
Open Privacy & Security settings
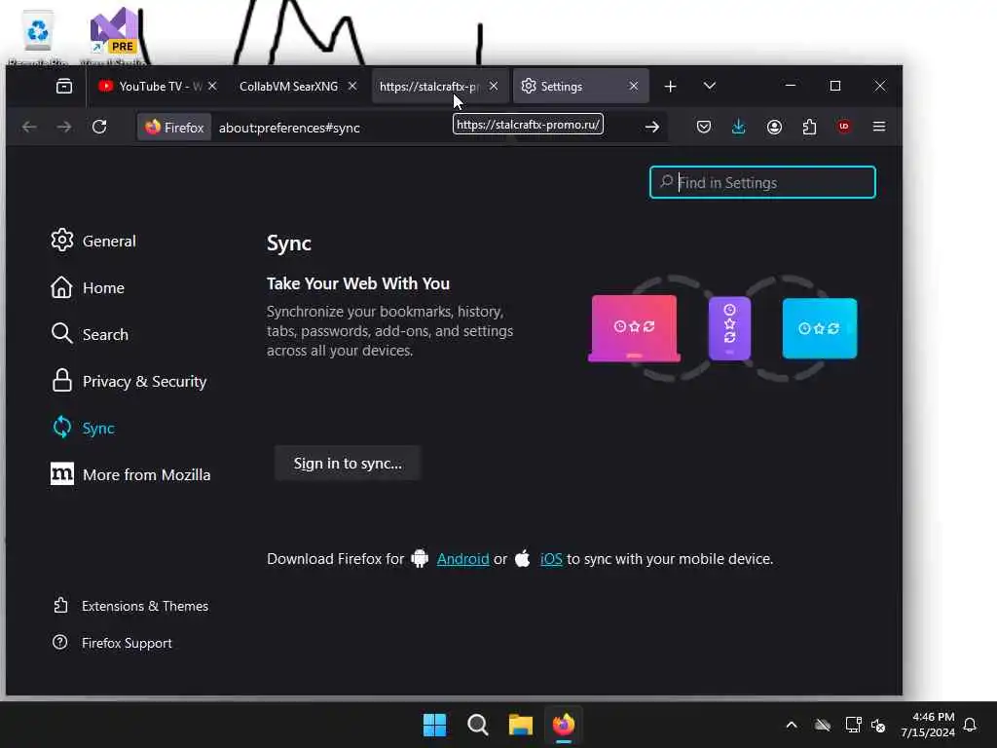129,381
